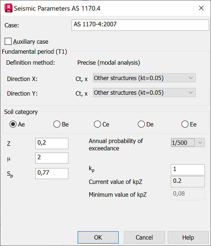This screenshot has width=211, height=246.
Task: Choose the Ce soil category option
Action: coord(97,124)
